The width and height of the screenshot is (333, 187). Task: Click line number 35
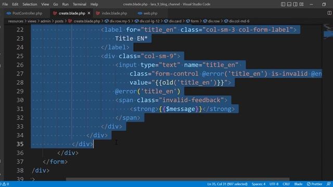click(x=20, y=144)
